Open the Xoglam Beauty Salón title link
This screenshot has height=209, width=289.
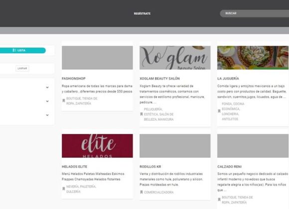(x=159, y=79)
